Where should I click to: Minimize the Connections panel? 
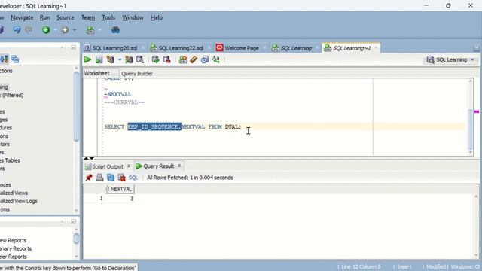click(x=73, y=47)
